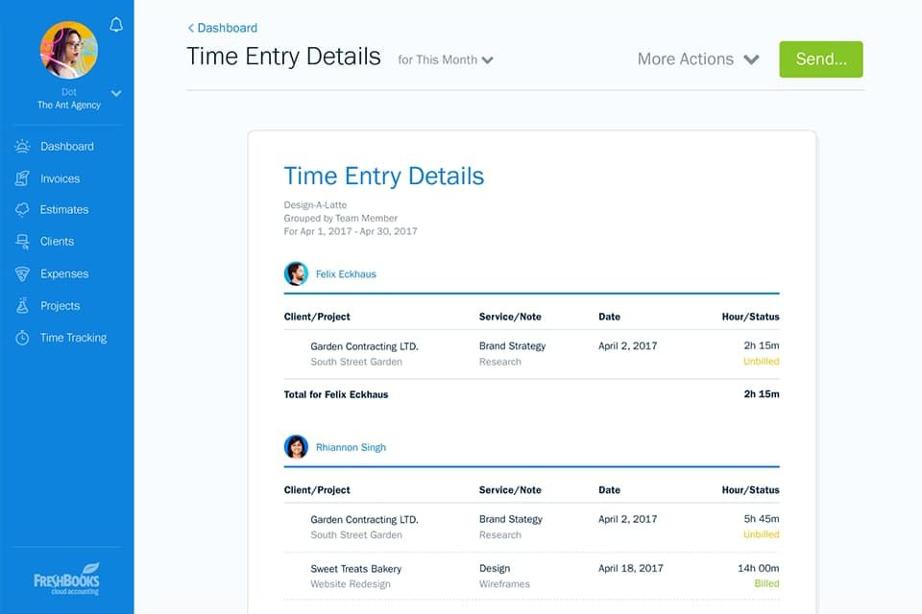Click the Billed status label

click(766, 583)
